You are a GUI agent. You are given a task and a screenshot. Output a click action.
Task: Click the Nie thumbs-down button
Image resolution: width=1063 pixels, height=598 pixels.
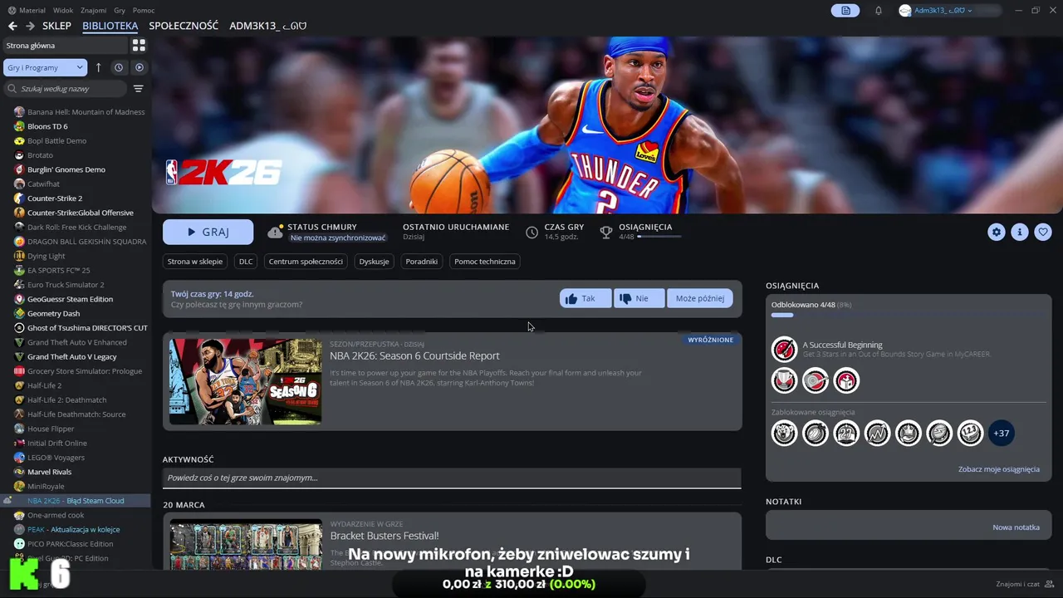pyautogui.click(x=639, y=298)
